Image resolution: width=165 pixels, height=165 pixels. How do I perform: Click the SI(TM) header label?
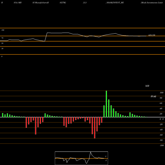63,3
